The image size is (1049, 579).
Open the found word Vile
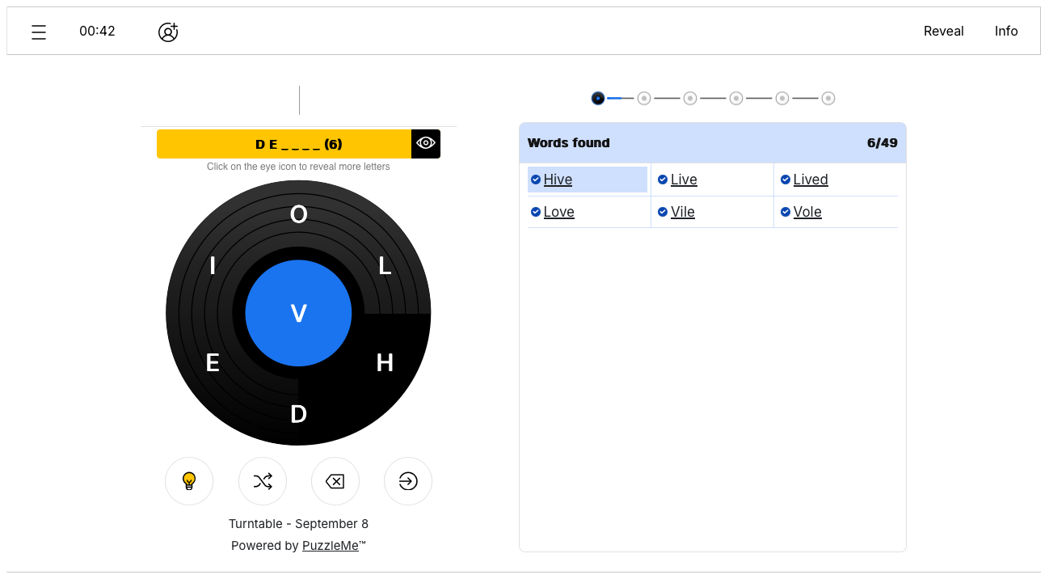pyautogui.click(x=683, y=212)
